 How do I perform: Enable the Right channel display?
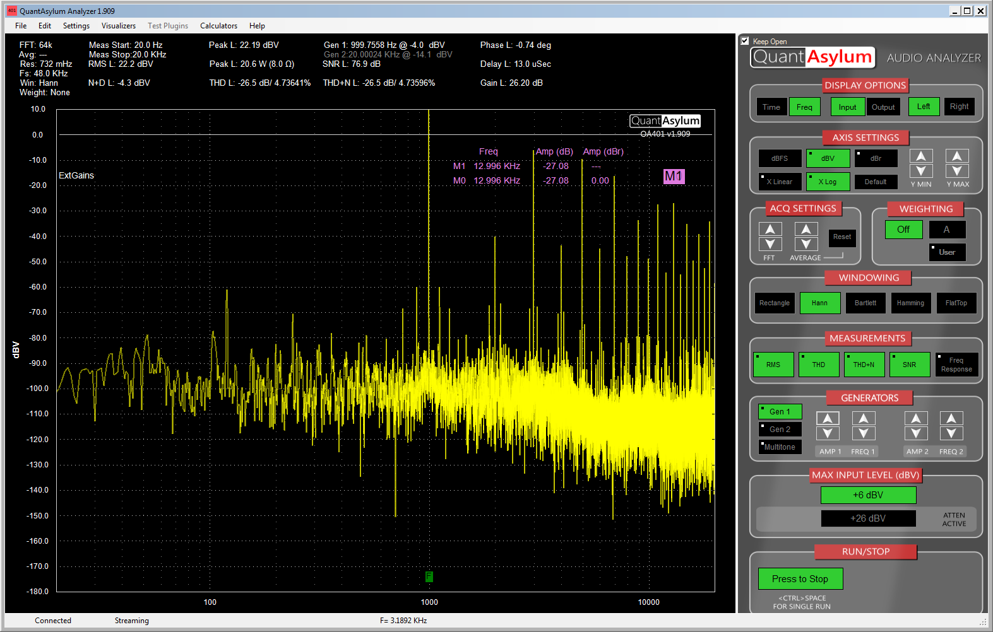coord(960,107)
